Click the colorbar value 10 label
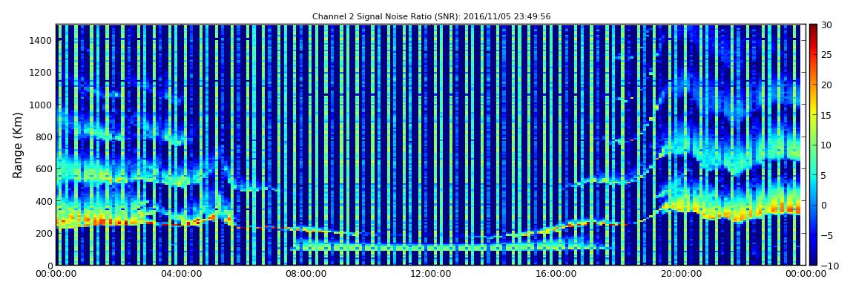This screenshot has height=302, width=853. 827,145
